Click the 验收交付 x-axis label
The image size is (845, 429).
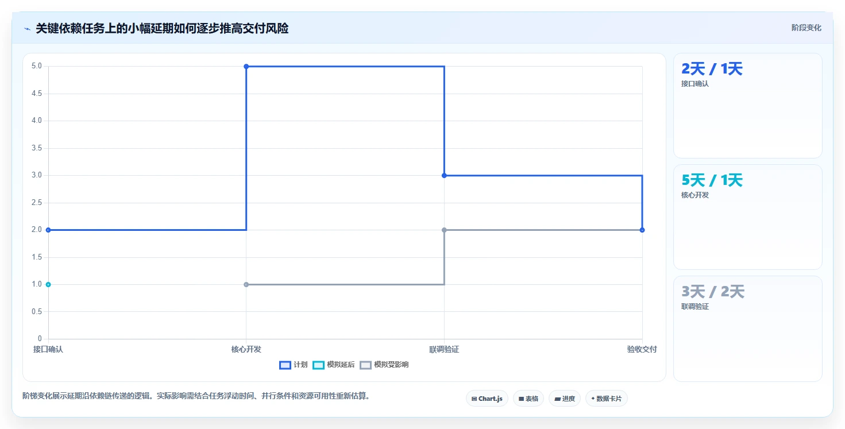click(642, 349)
